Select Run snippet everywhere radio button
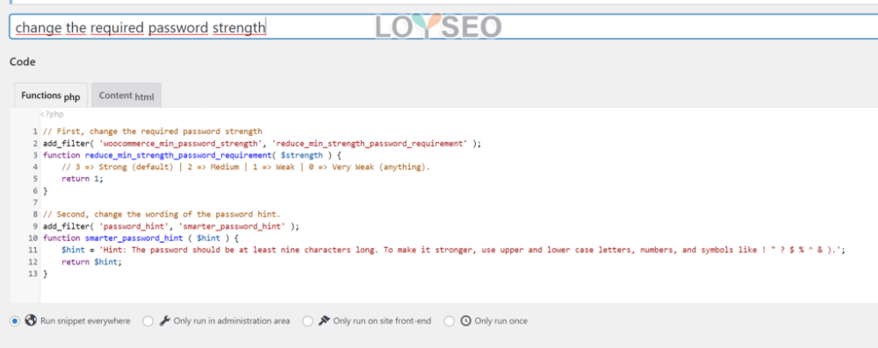This screenshot has height=348, width=878. pos(15,321)
